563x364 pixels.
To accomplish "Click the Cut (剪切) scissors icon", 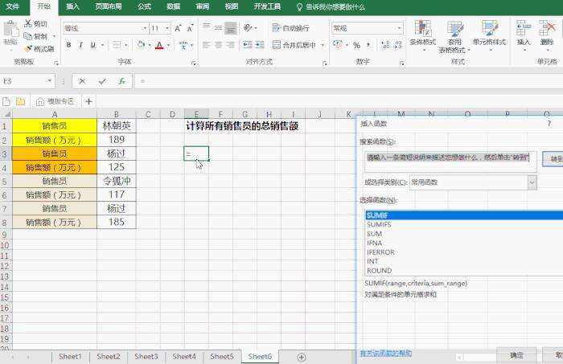I will click(x=27, y=24).
